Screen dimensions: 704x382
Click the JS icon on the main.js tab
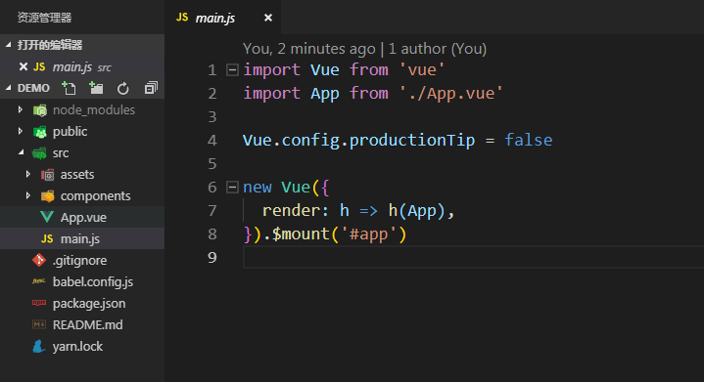point(182,18)
